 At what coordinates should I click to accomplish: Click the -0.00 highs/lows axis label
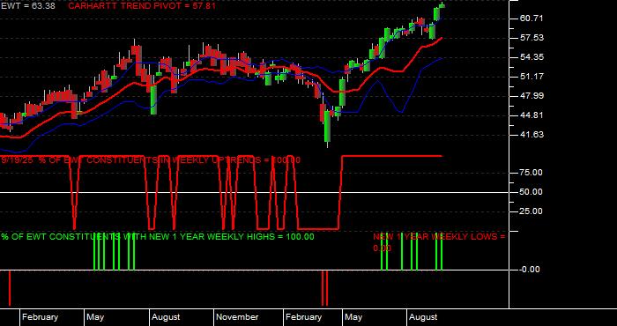point(529,270)
